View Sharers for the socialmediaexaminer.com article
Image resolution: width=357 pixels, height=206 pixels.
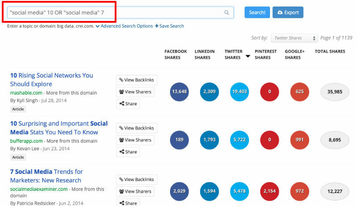pyautogui.click(x=135, y=191)
